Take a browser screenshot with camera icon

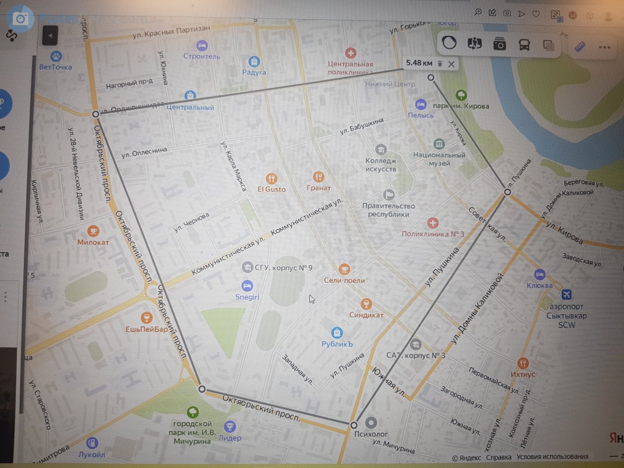(x=507, y=13)
